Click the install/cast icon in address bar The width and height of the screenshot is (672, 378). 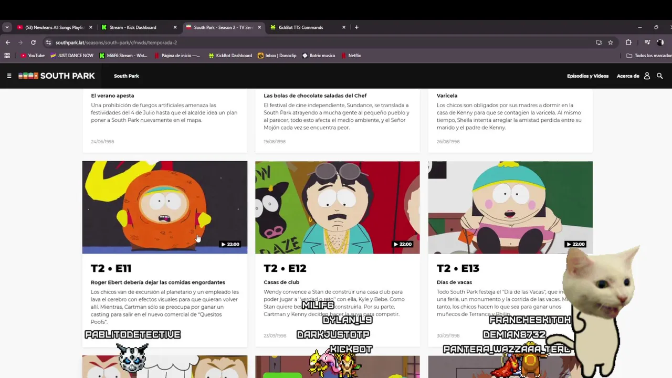599,43
